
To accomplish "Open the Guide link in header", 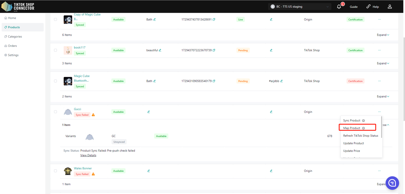I will (354, 7).
